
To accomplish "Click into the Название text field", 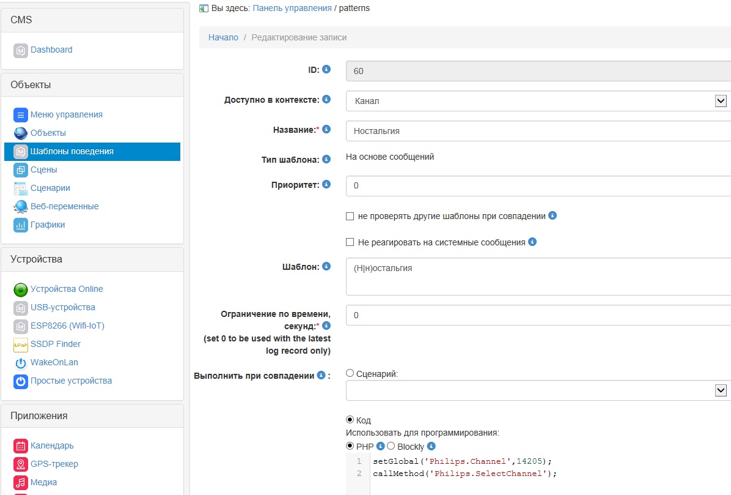I will click(x=538, y=131).
